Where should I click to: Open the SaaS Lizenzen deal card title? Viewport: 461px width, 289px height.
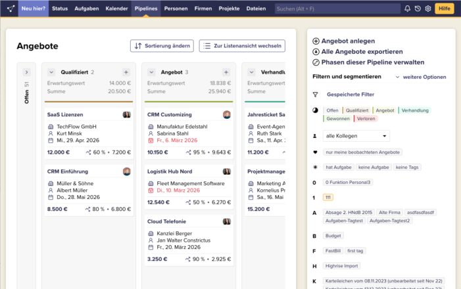point(65,114)
